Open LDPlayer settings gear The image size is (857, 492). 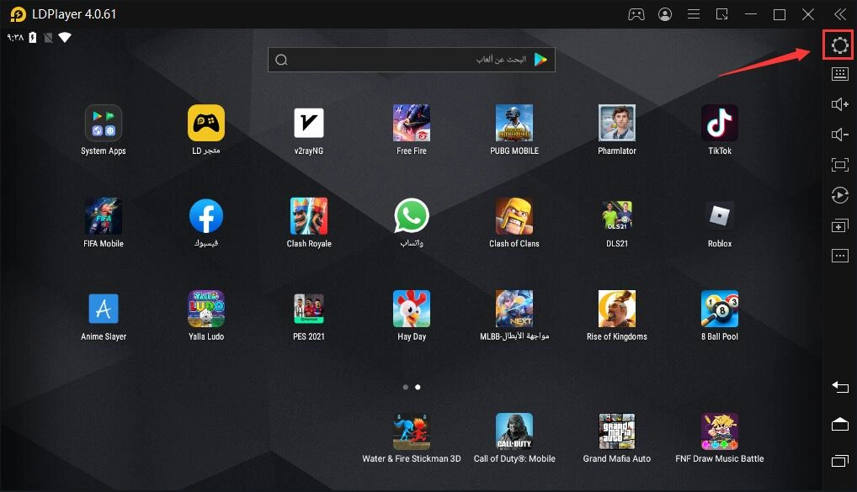840,45
